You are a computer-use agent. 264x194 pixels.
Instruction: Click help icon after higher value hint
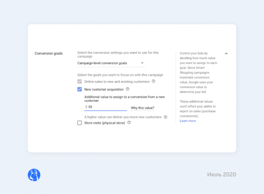click(x=165, y=117)
